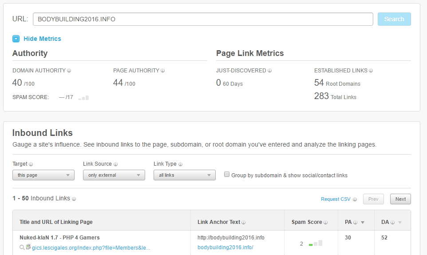Click the Page Authority info icon

(x=163, y=71)
